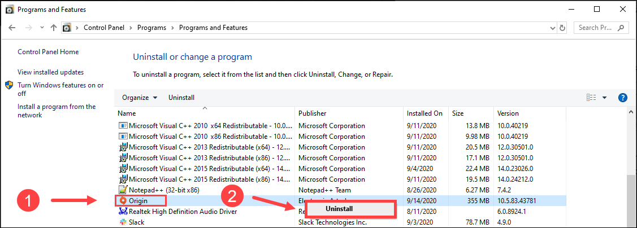Open View installed updates link

pyautogui.click(x=51, y=72)
